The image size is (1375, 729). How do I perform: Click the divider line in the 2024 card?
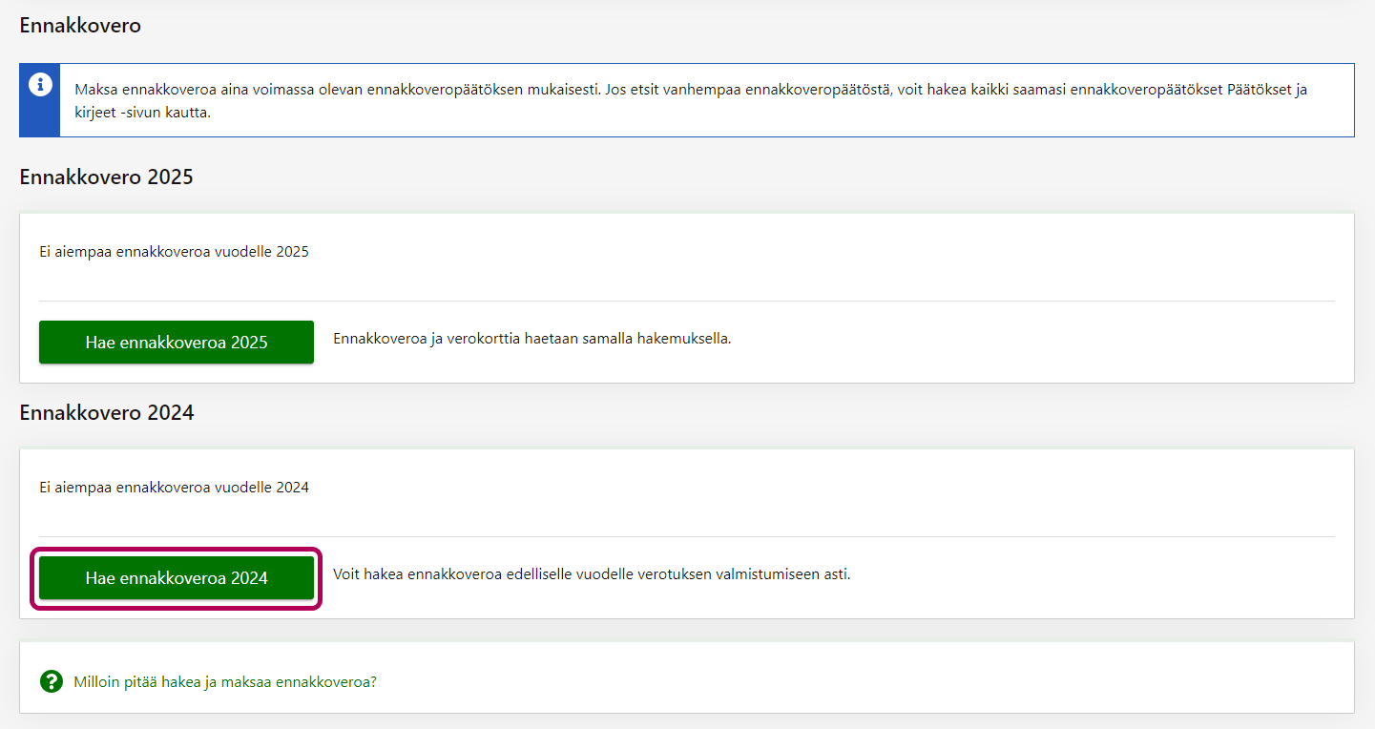point(687,536)
